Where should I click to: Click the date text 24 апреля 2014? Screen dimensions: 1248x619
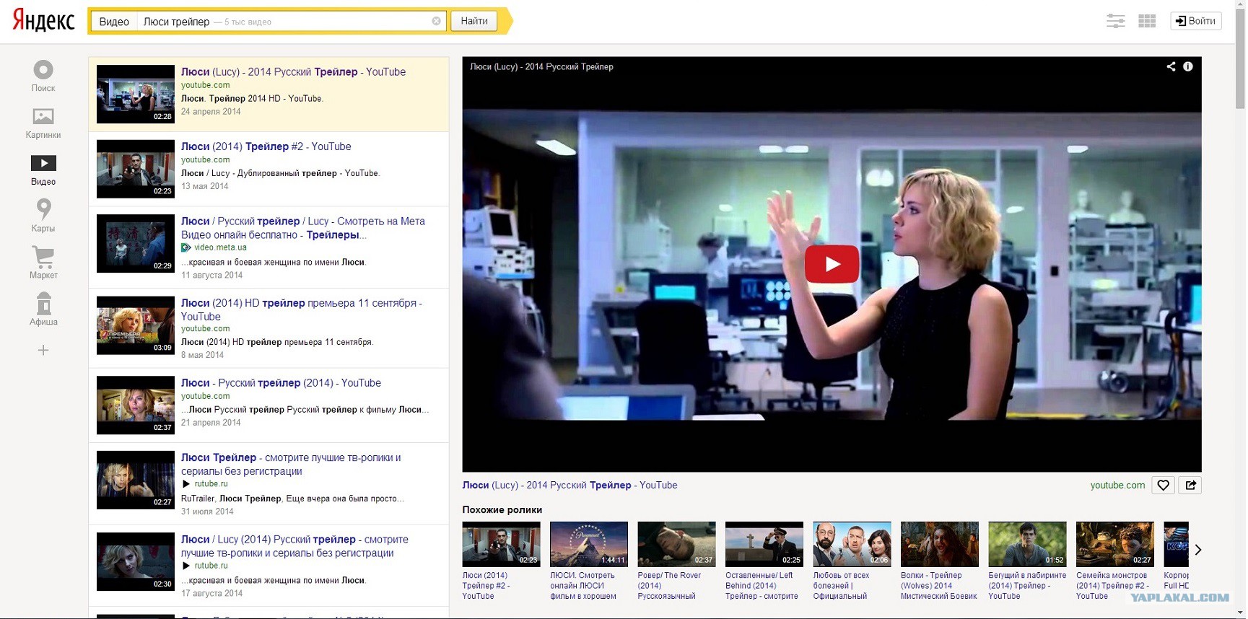coord(211,112)
